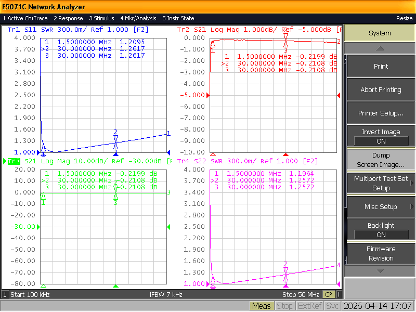
Task: Select the Tr2 S21 Log Mag trace title
Action: tap(259, 30)
